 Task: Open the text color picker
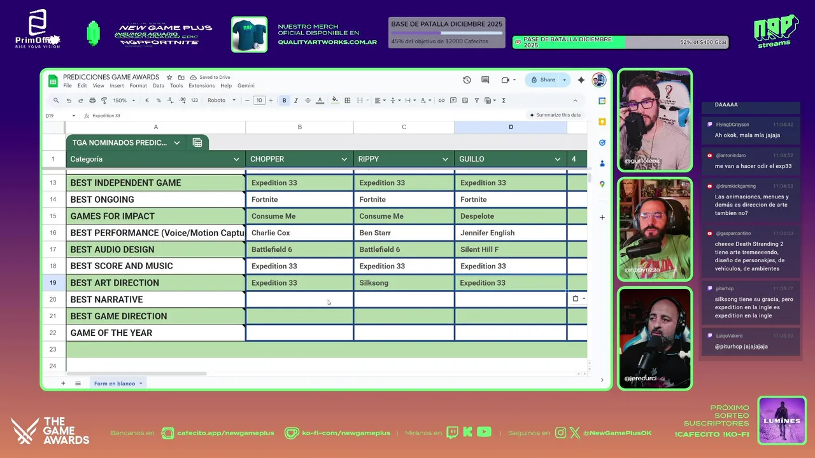[x=320, y=101]
